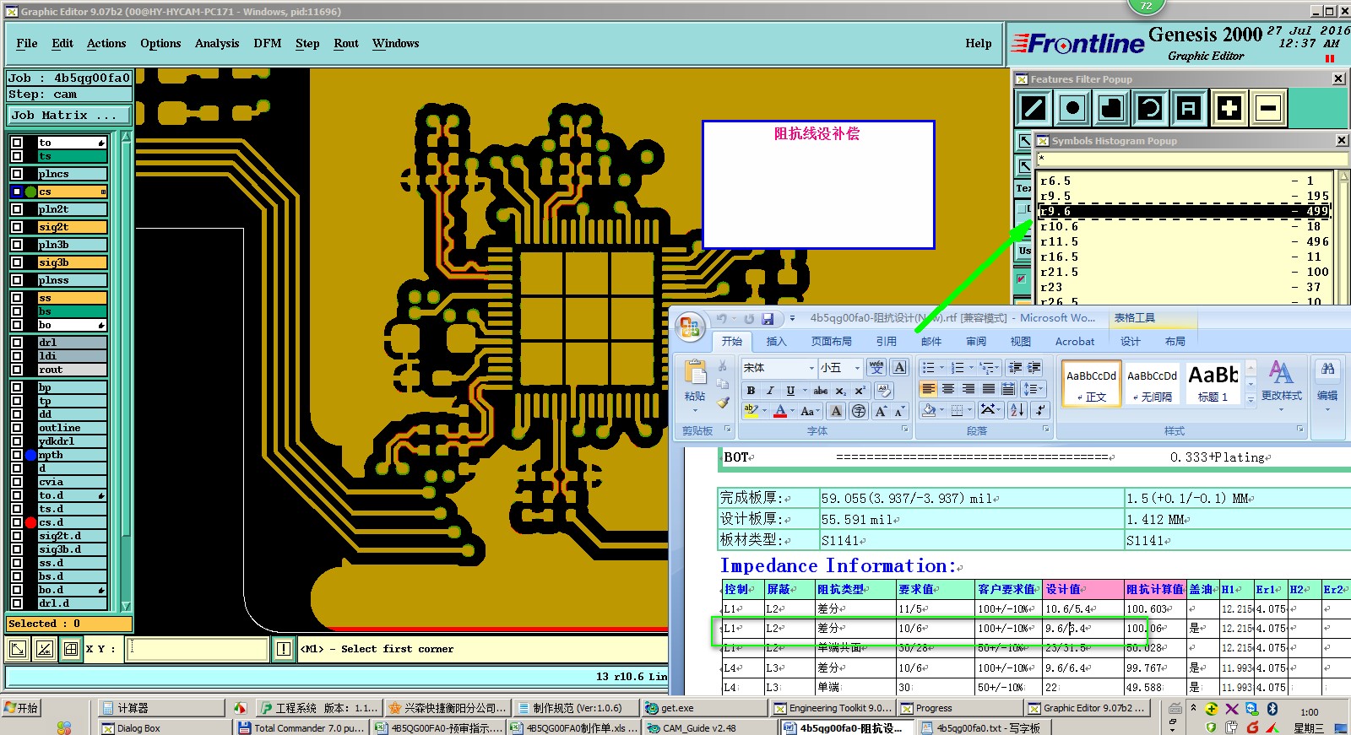Click the exclamation info button
This screenshot has width=1351, height=735.
coord(284,649)
